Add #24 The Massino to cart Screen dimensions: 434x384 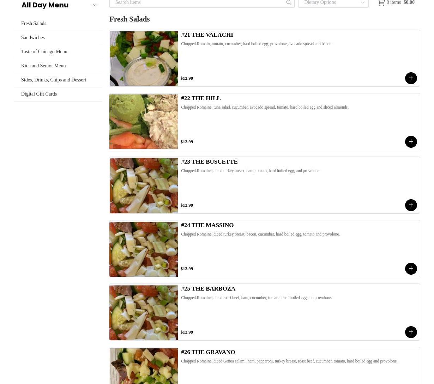coord(411,269)
